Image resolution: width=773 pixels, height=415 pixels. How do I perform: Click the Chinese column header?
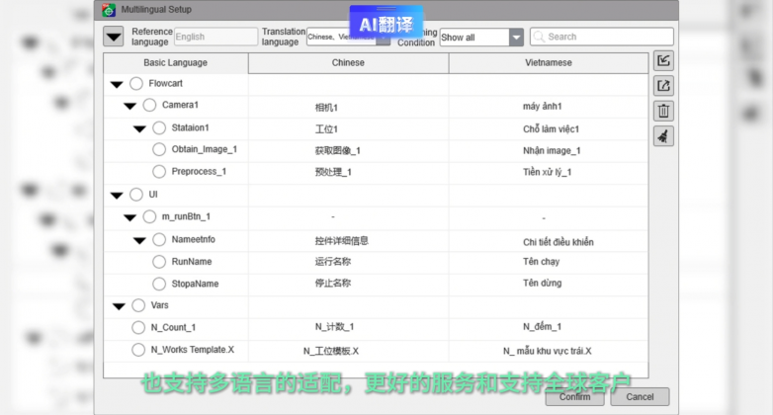[348, 62]
